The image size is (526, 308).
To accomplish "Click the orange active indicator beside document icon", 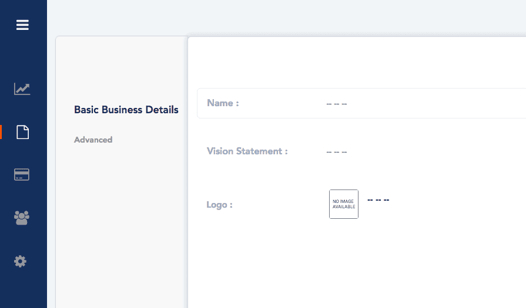I will click(x=1, y=132).
